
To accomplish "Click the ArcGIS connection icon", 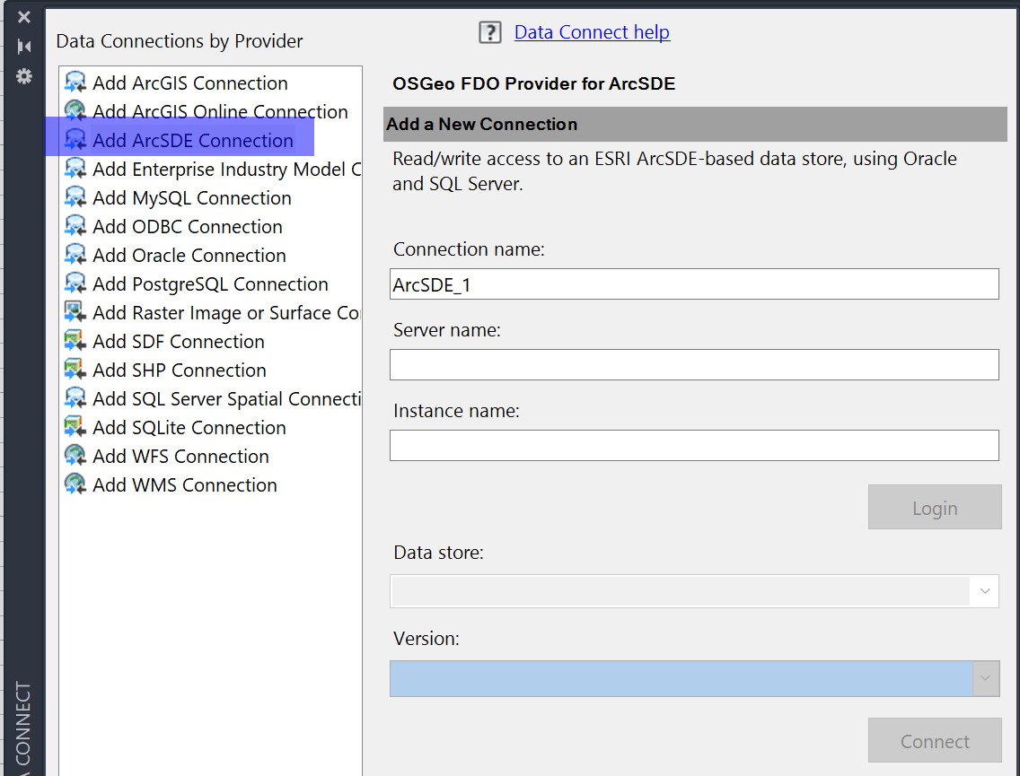I will tap(75, 83).
